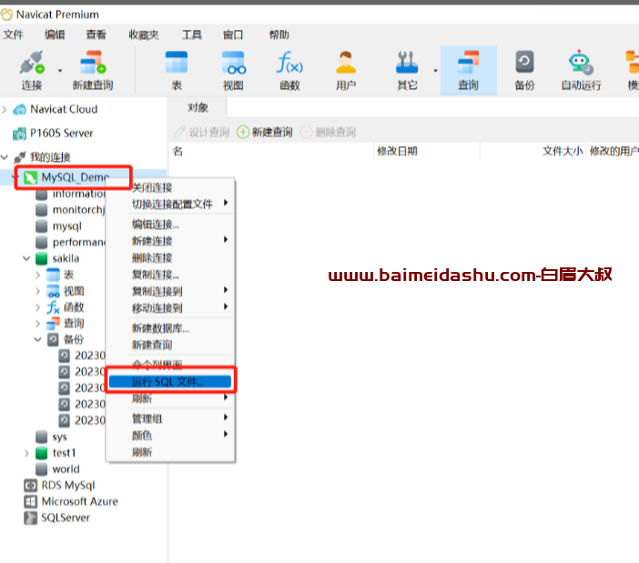The image size is (639, 563).
Task: Click the Navicat Premium logo in title bar
Action: click(x=7, y=15)
